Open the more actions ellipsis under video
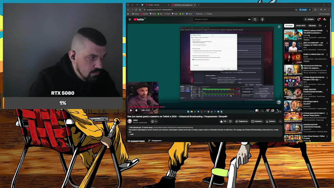Image resolution: width=334 pixels, height=188 pixels. pos(280,121)
